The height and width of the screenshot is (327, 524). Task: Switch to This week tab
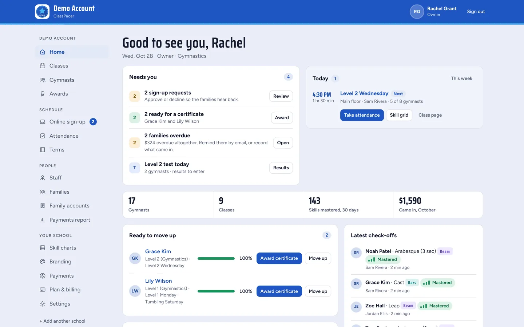[x=461, y=78]
